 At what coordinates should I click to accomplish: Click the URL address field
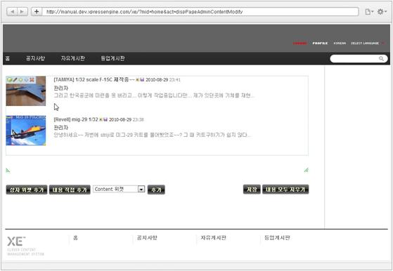[x=200, y=11]
